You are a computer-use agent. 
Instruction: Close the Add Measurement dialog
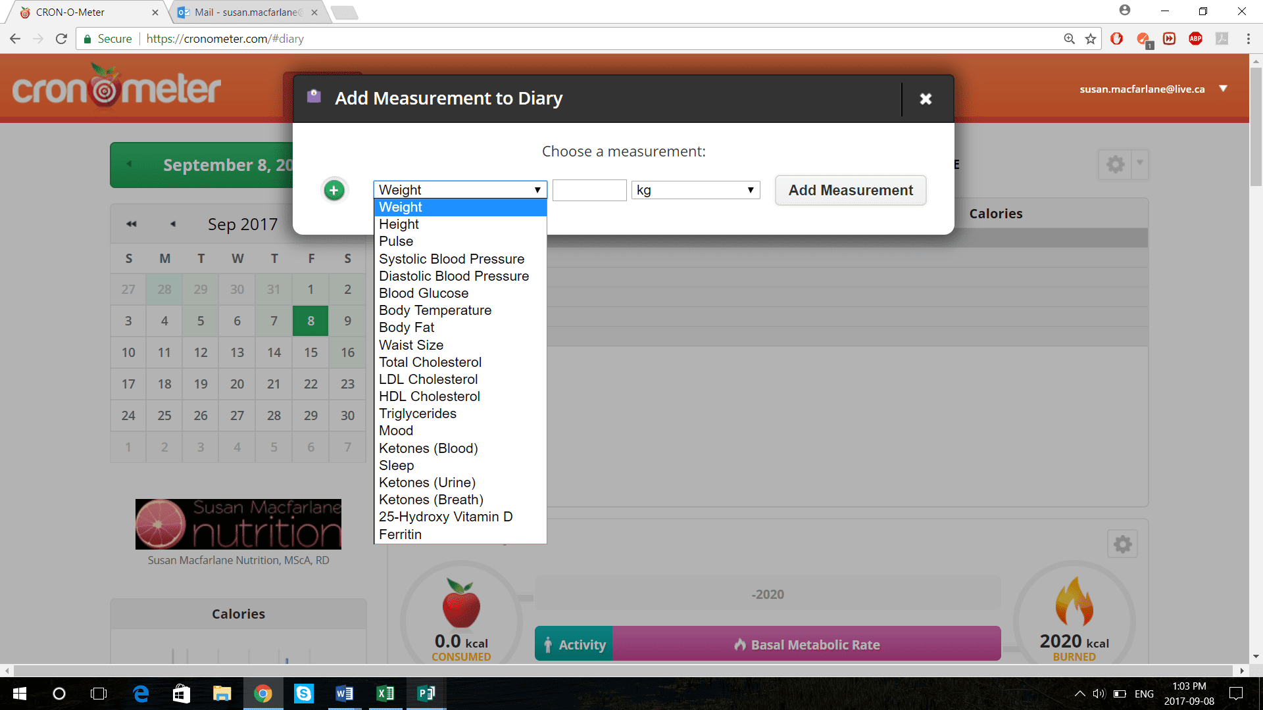point(926,99)
